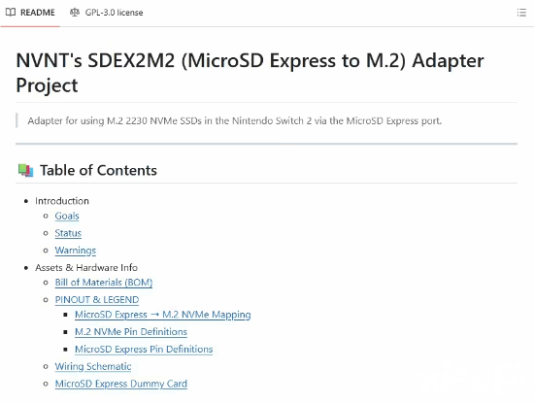Switch to the README tab

30,13
